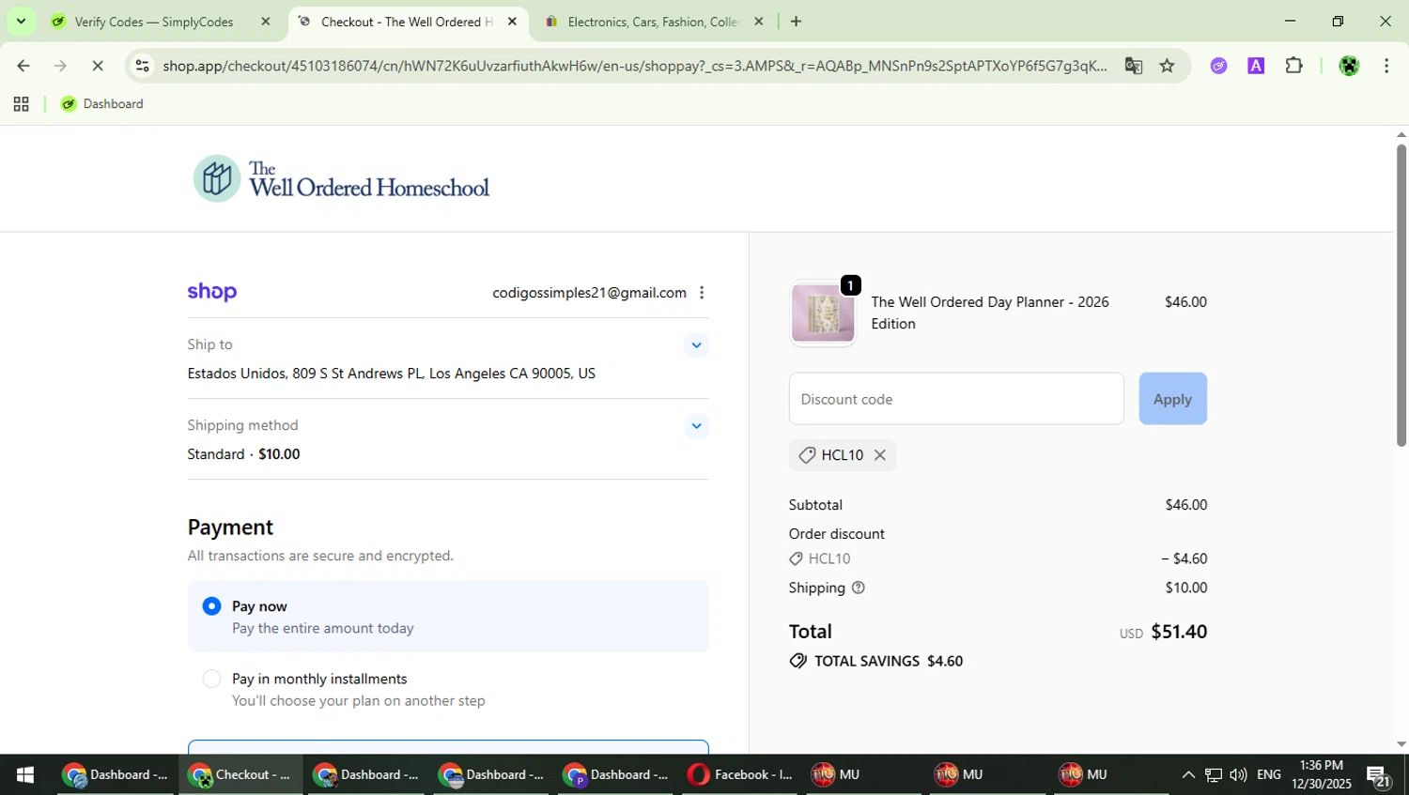
Task: Expand the Shipping method section
Action: (x=696, y=426)
